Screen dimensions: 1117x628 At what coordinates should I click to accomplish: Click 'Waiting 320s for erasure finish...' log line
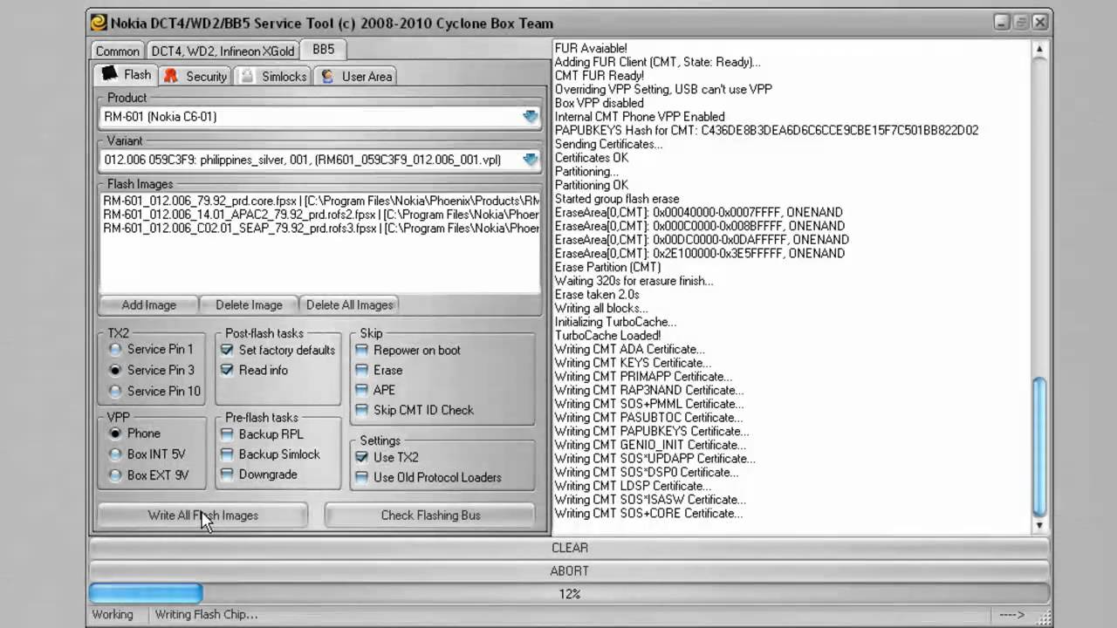(634, 281)
